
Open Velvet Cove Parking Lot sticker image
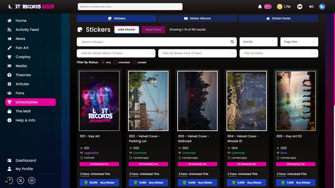point(148,101)
